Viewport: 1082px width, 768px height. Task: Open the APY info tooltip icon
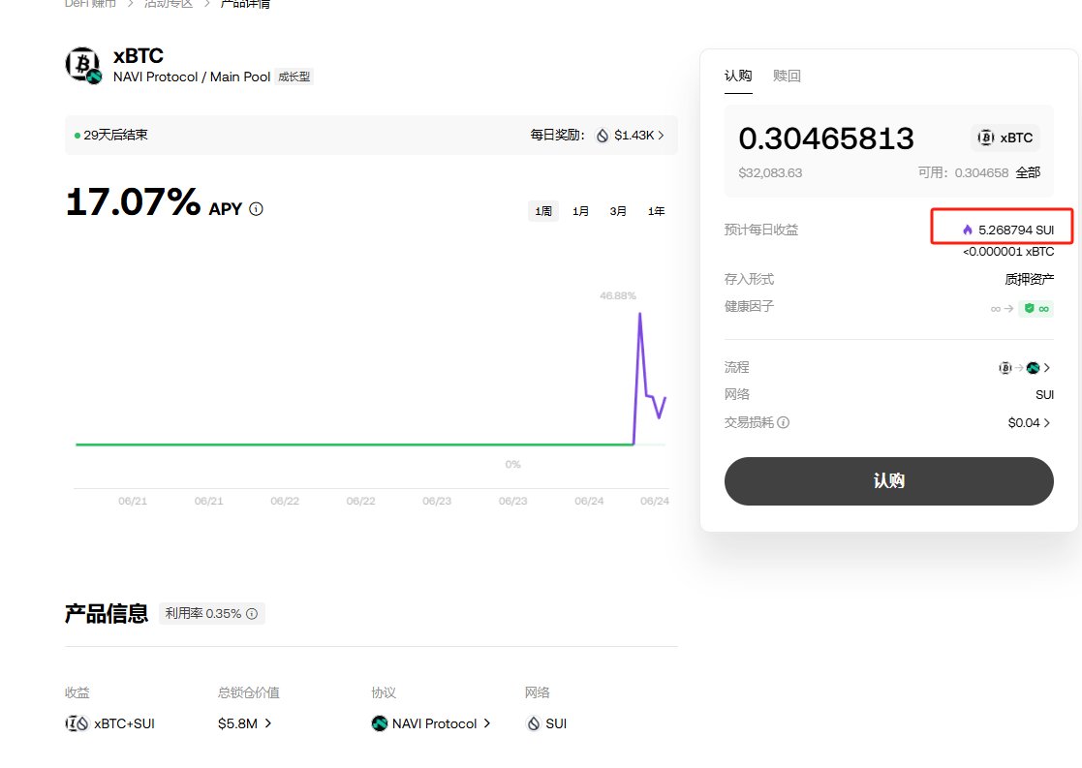tap(256, 209)
